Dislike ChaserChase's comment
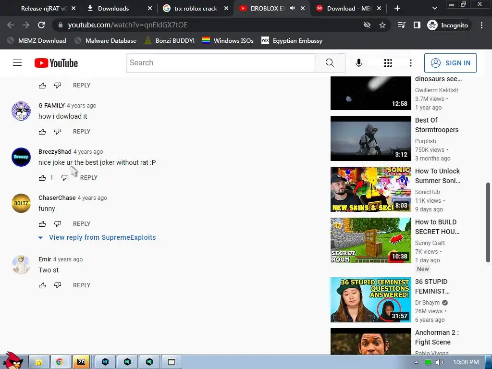Image resolution: width=492 pixels, height=369 pixels. 58,224
